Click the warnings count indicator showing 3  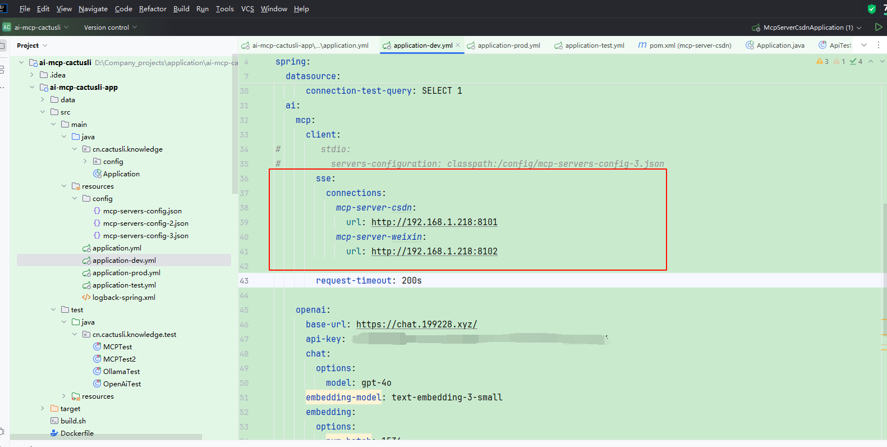coord(822,61)
